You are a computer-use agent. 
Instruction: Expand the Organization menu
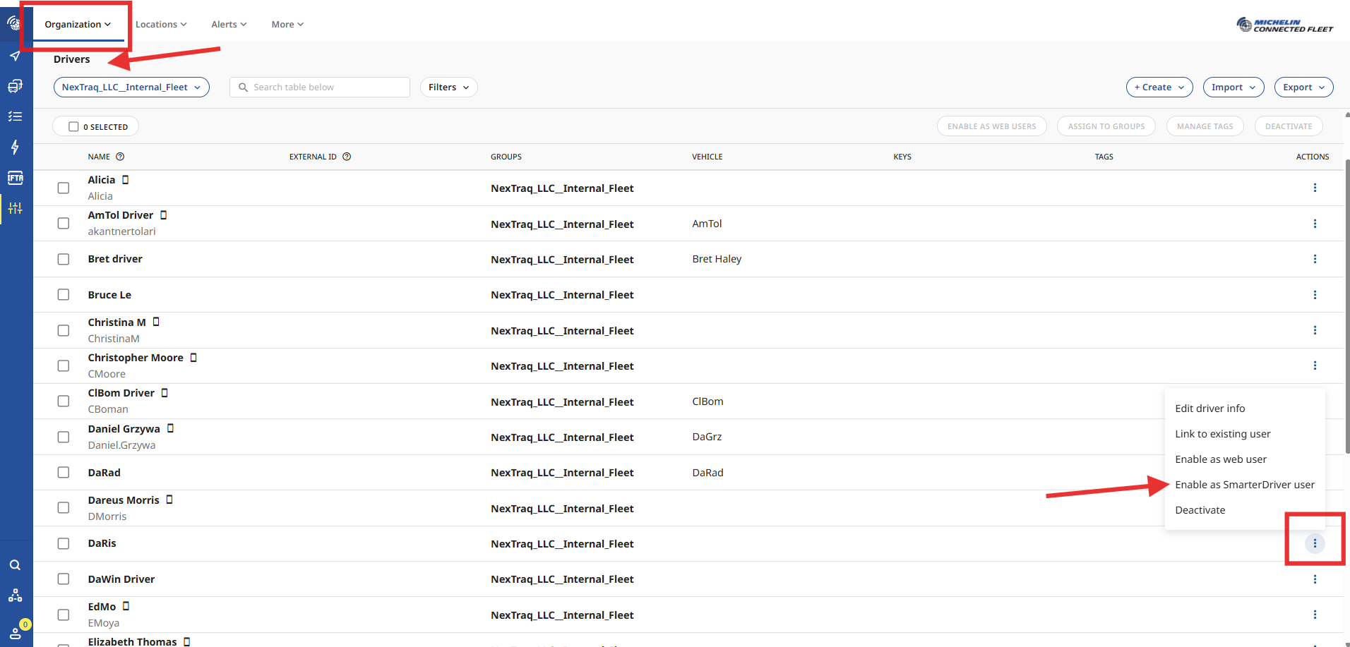point(78,25)
